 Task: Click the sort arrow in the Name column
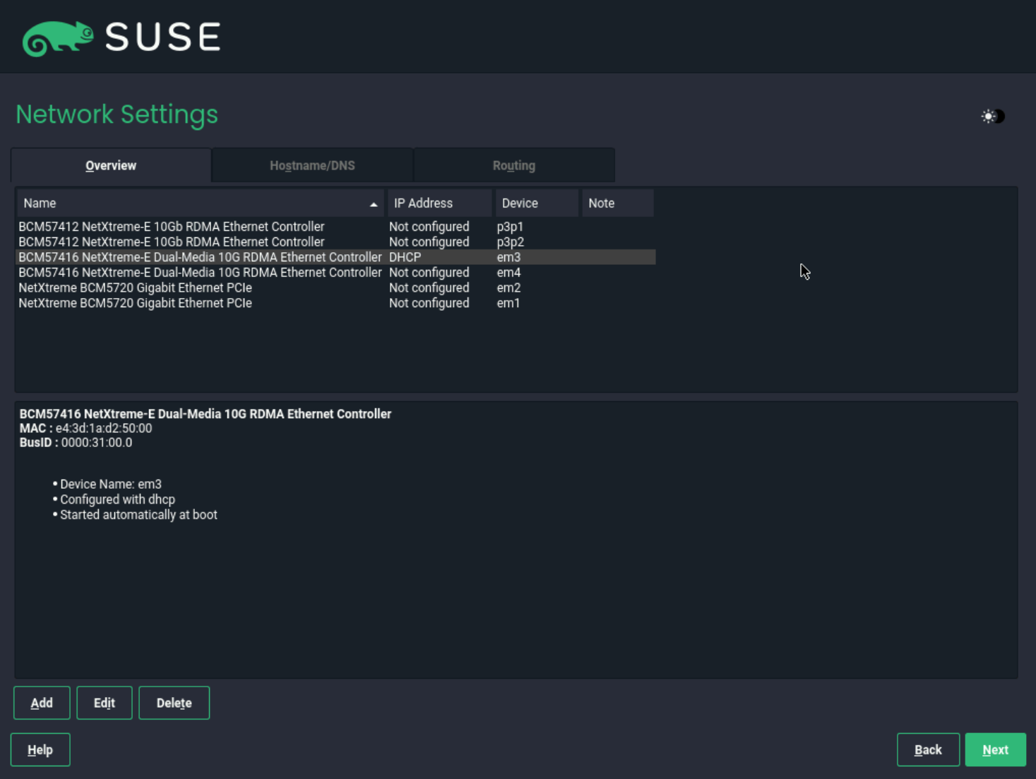pyautogui.click(x=374, y=203)
